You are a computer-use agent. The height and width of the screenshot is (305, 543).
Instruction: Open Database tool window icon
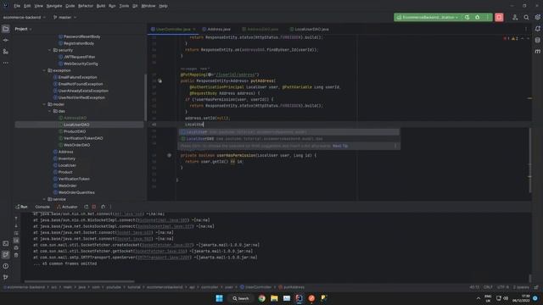click(x=537, y=41)
